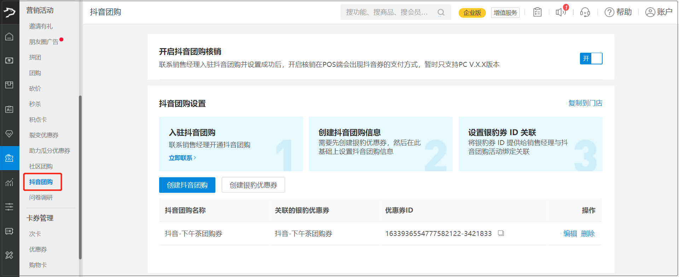679x277 pixels.
Task: Click the 优惠券ID column header
Action: point(399,210)
